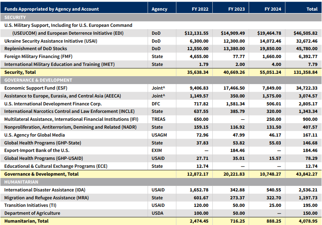Click the value '4,078.95'
Image resolution: width=322 pixels, height=225 pixels.
[308, 221]
